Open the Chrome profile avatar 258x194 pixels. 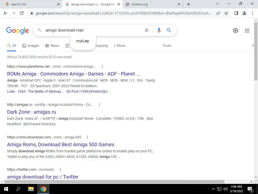click(244, 13)
